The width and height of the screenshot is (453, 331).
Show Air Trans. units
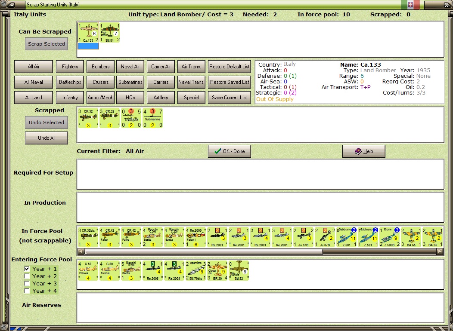(x=191, y=67)
